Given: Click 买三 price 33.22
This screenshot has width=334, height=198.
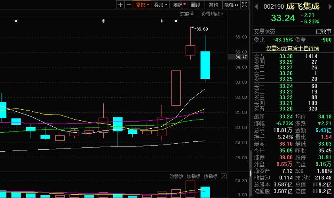Looking at the screenshot, I should pyautogui.click(x=286, y=97).
